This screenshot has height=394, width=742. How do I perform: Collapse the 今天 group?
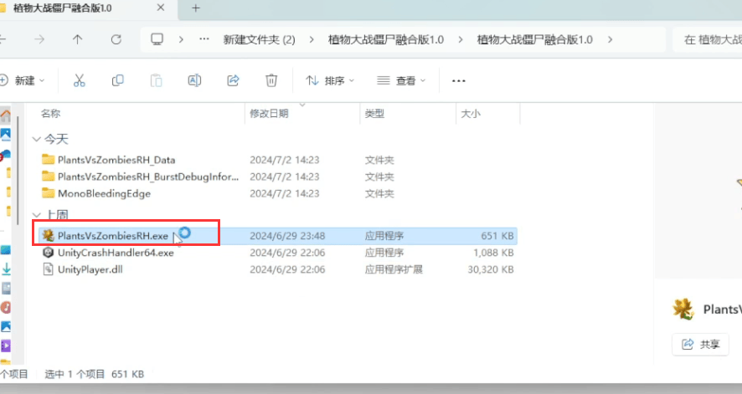coord(37,140)
